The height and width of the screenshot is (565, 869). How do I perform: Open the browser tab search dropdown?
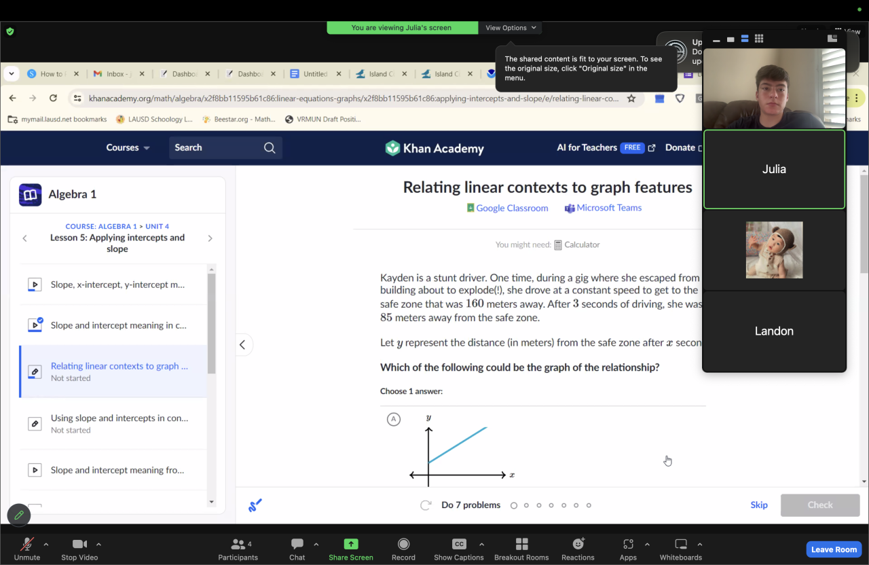tap(12, 74)
